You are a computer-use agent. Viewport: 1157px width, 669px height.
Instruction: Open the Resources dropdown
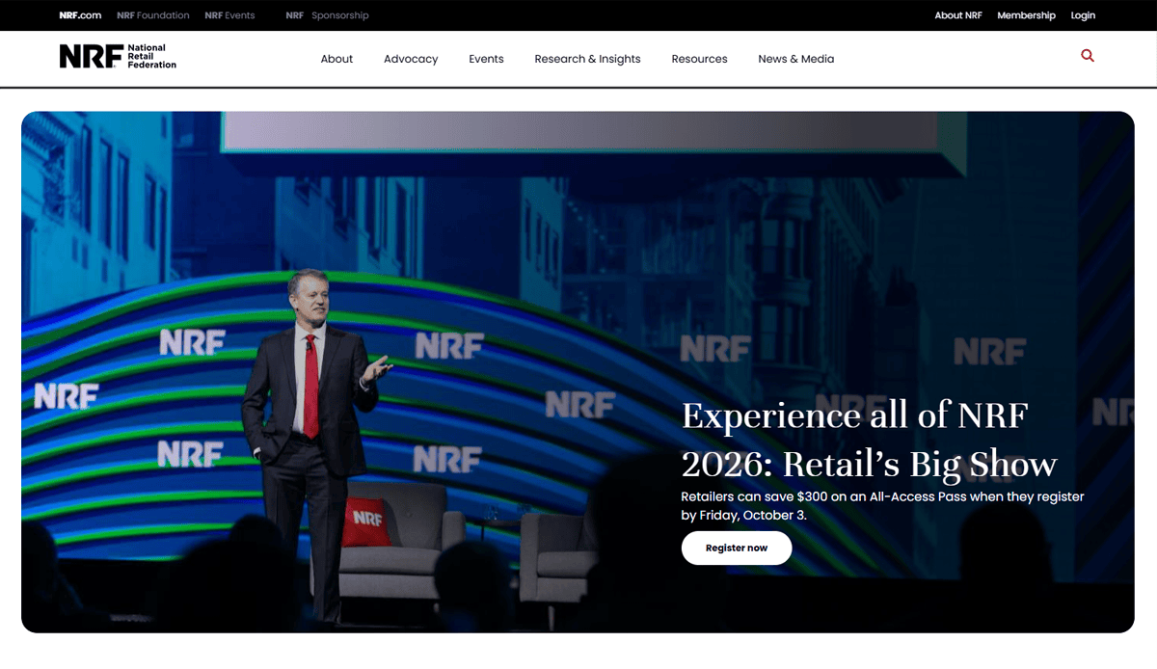pos(699,59)
